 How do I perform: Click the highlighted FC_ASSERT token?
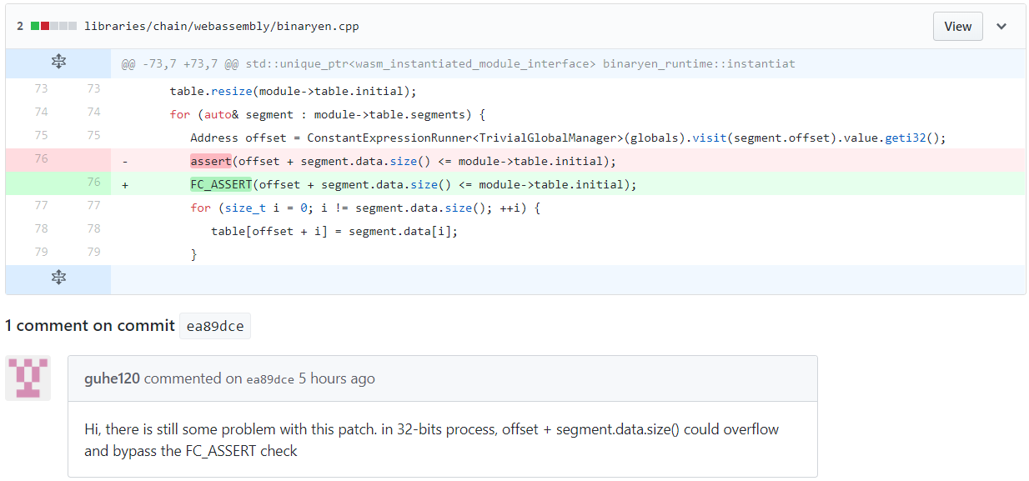pyautogui.click(x=221, y=184)
